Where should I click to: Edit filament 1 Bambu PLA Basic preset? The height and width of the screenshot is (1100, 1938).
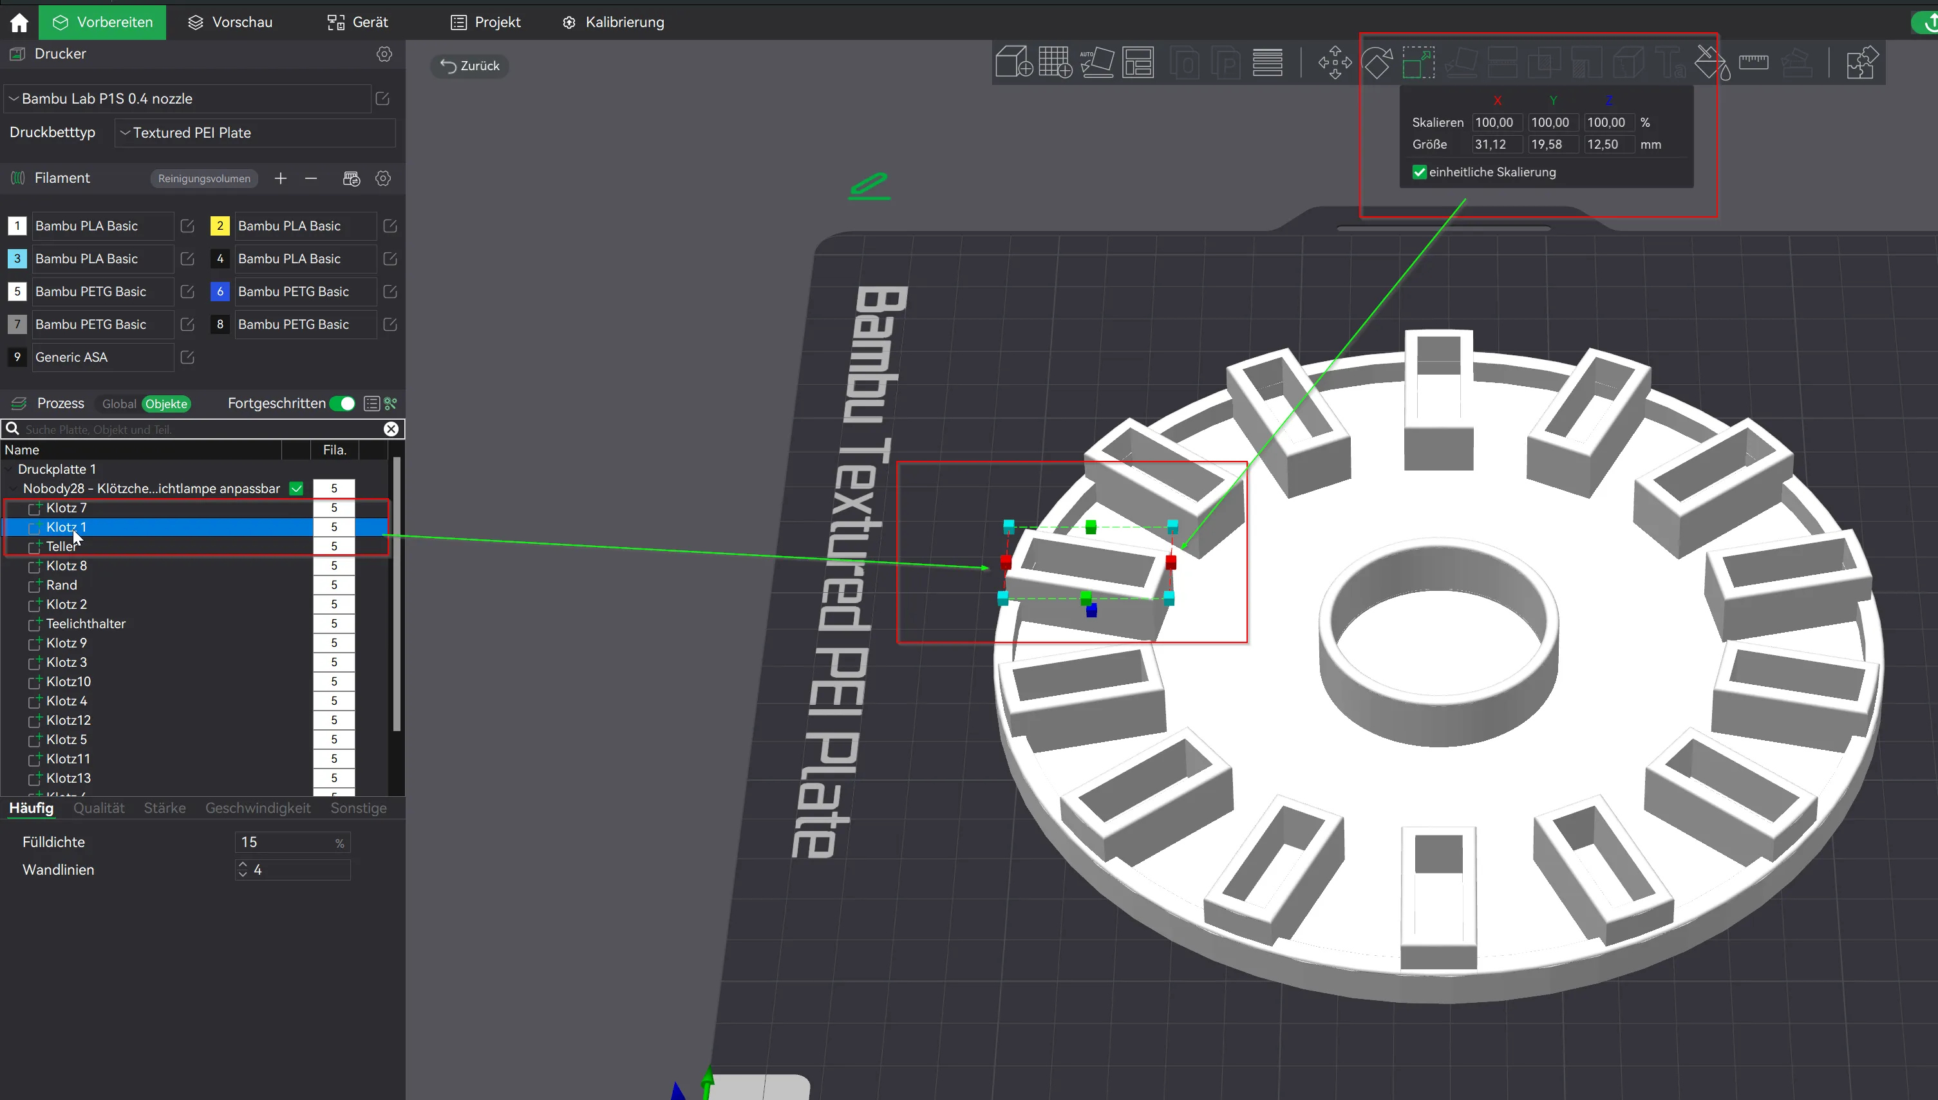[x=187, y=226]
